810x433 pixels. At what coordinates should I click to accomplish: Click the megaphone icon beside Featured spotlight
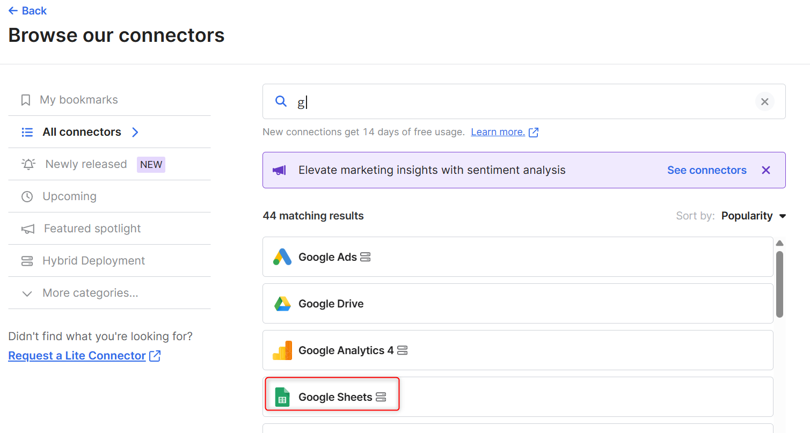[x=27, y=229]
